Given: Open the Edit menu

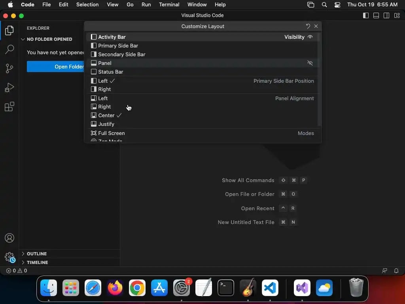Looking at the screenshot, I should pos(63,5).
